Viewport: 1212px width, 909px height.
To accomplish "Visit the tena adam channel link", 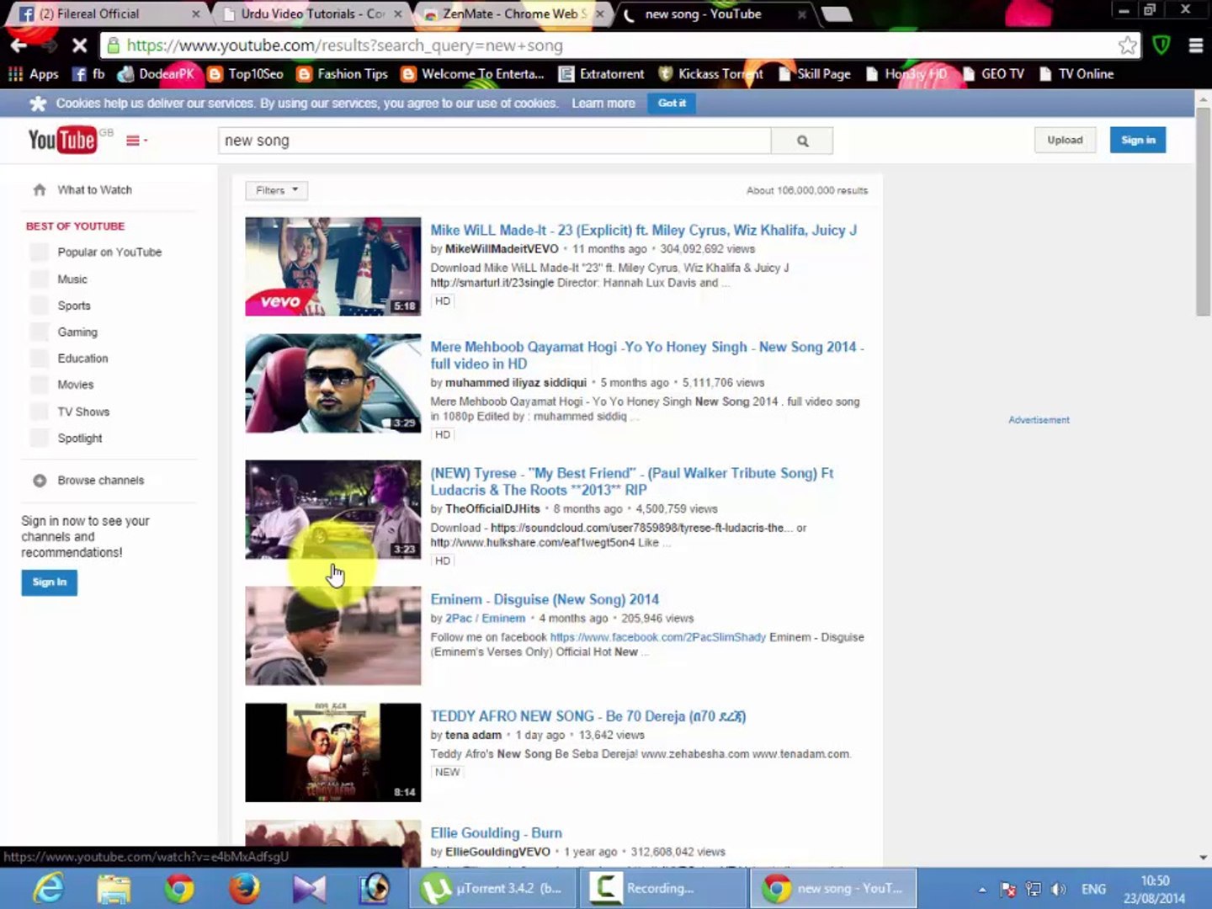I will pyautogui.click(x=473, y=736).
